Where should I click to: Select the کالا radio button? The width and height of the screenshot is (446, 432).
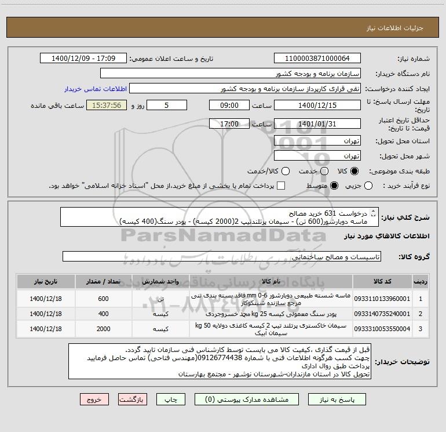(x=354, y=171)
